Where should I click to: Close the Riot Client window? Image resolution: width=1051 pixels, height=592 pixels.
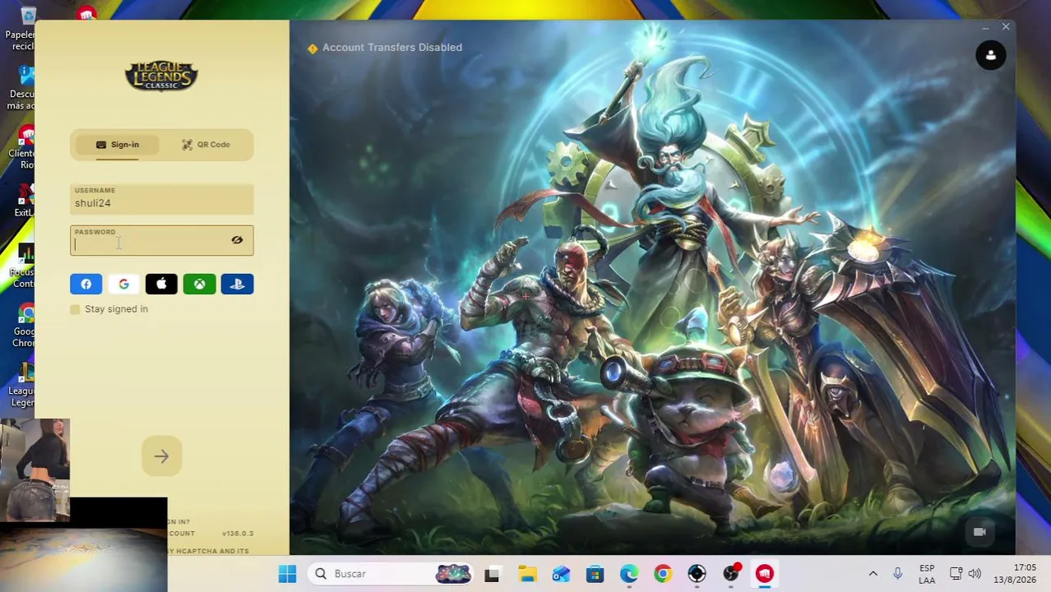[1006, 27]
